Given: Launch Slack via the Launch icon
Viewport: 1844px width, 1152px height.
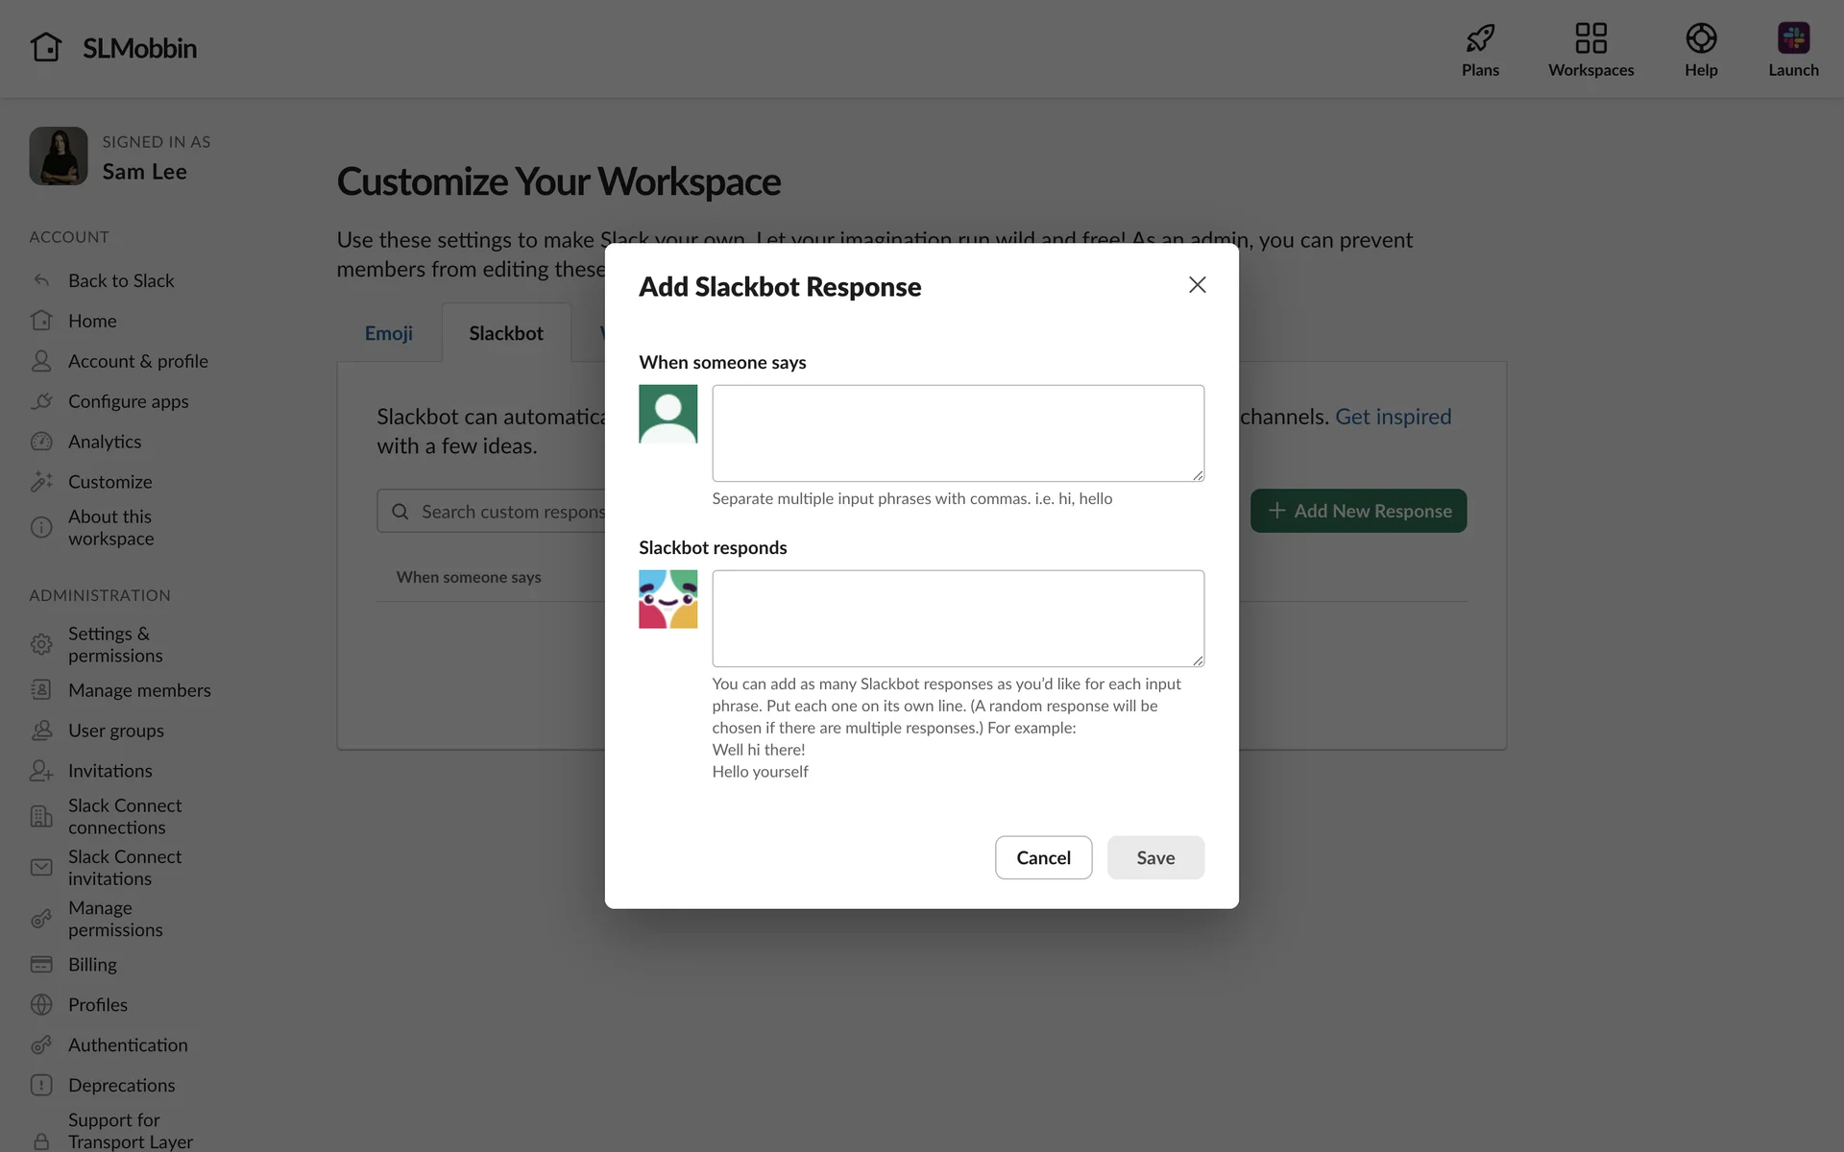Looking at the screenshot, I should [x=1792, y=38].
